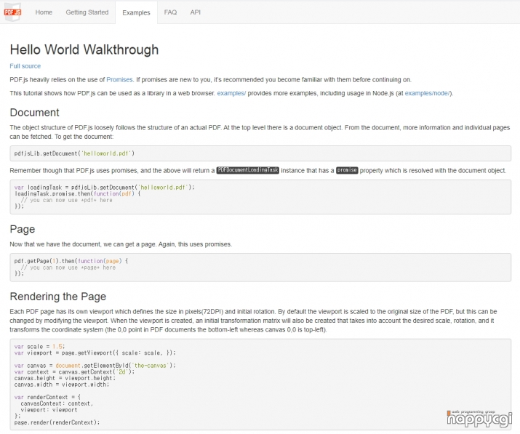Screen dimensions: 520x434
Task: Click the 'Now that we have the document' sentence
Action: (121, 244)
